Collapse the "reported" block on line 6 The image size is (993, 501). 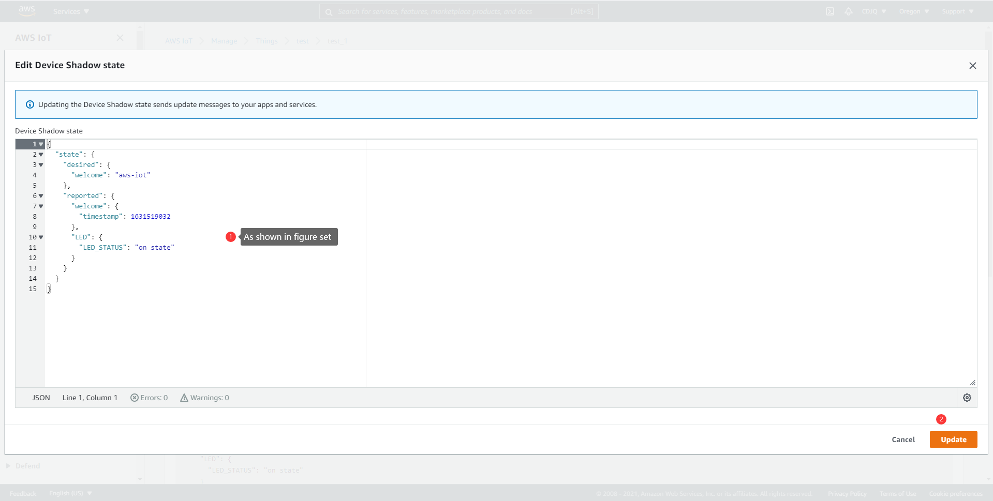[x=41, y=196]
